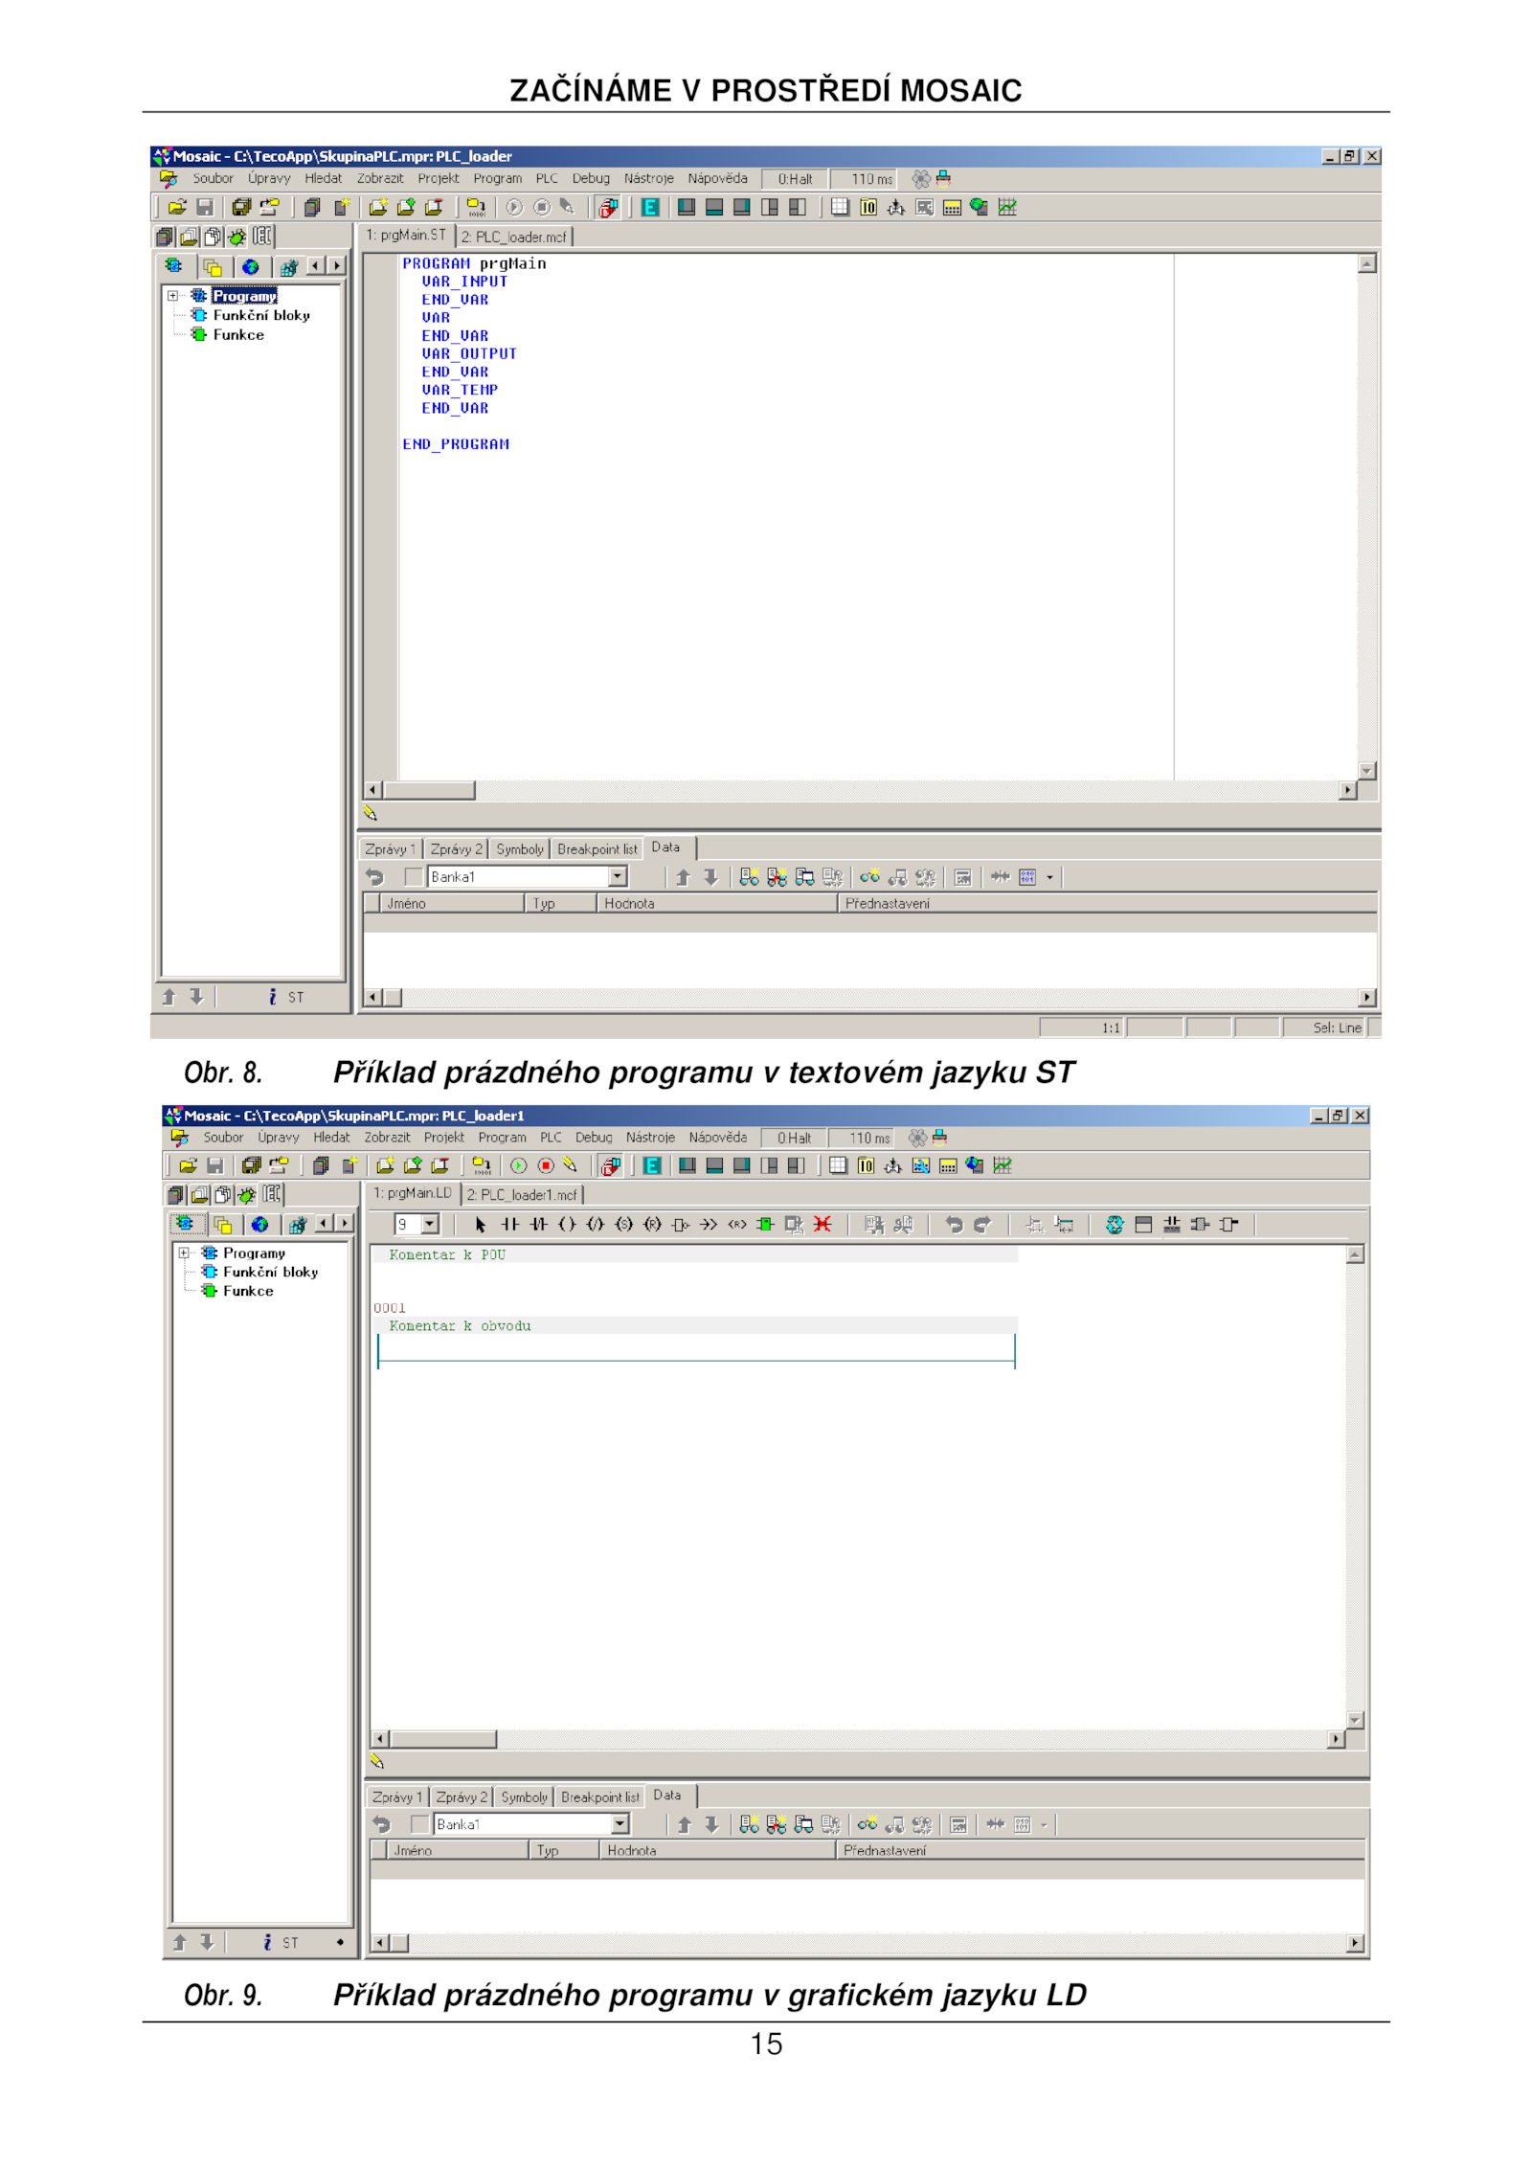This screenshot has width=1532, height=2168.
Task: Select Funkce in lower window tree
Action: [248, 1291]
